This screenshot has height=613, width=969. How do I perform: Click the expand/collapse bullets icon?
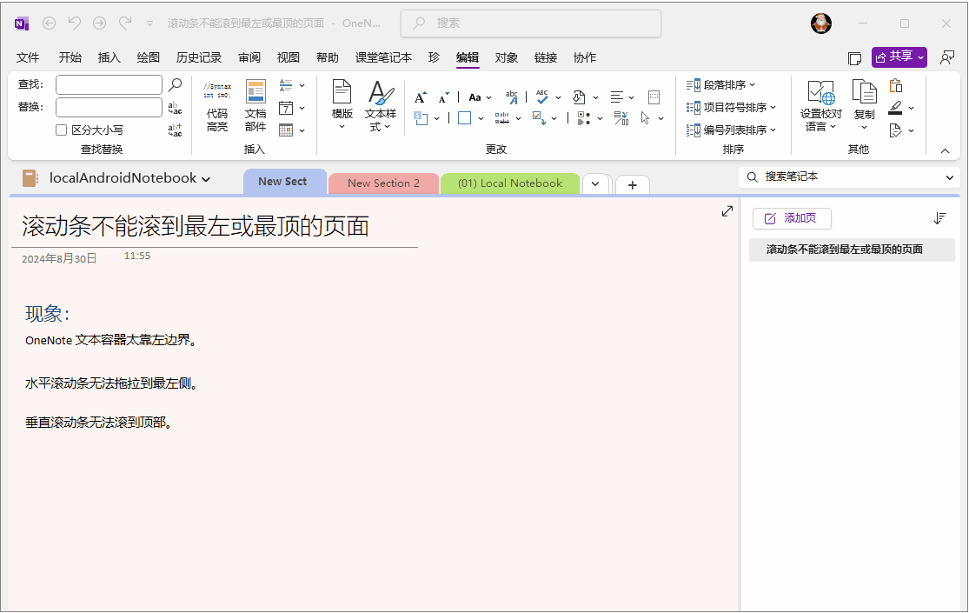point(584,118)
